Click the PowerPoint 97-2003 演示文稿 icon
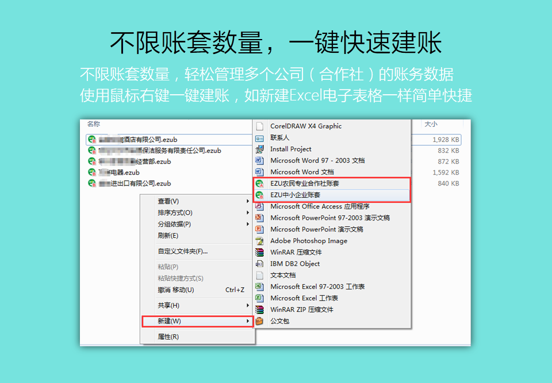552x383 pixels. 260,218
